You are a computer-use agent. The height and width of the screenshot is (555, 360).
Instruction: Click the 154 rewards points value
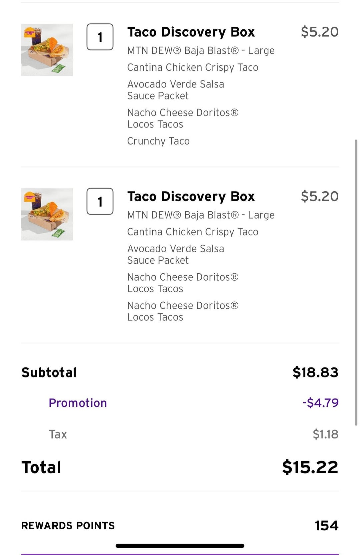327,526
